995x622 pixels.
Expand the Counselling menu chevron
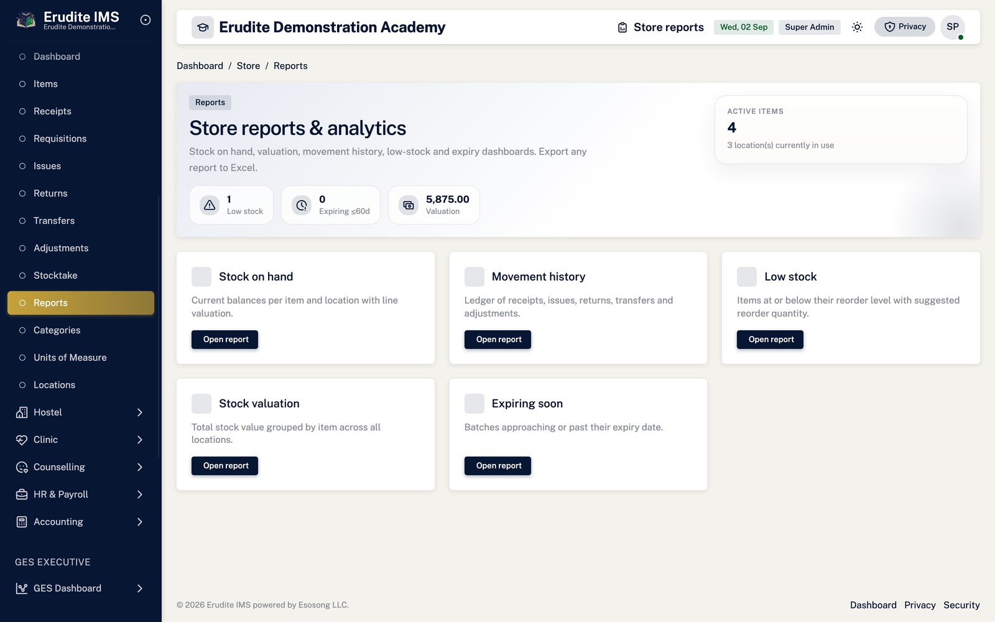click(140, 467)
